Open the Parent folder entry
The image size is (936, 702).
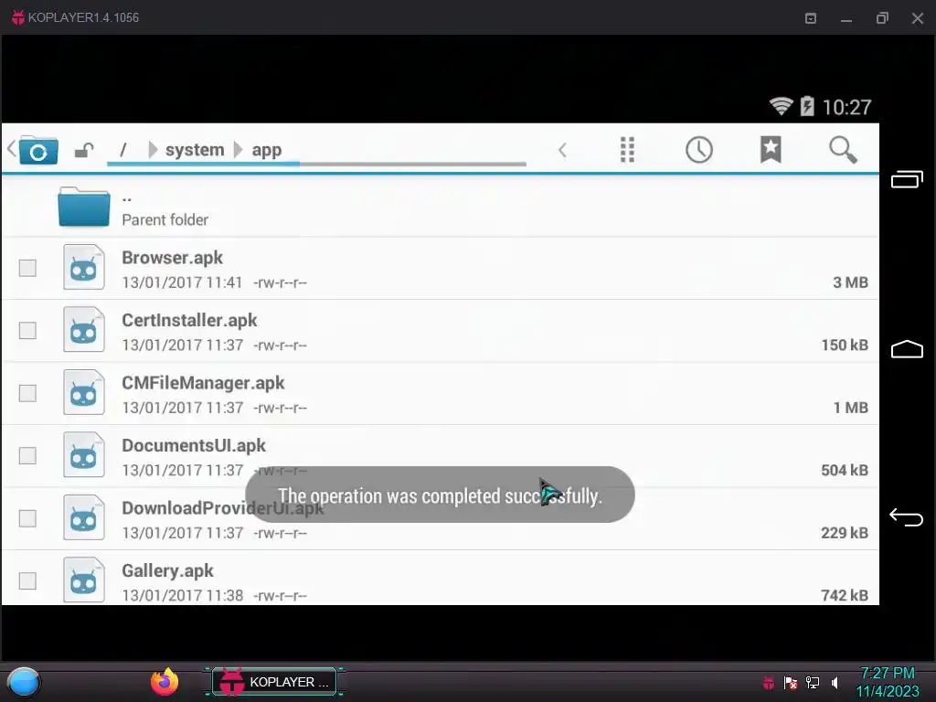[x=440, y=207]
